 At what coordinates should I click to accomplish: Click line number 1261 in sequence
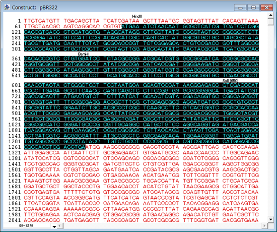pos(15,147)
